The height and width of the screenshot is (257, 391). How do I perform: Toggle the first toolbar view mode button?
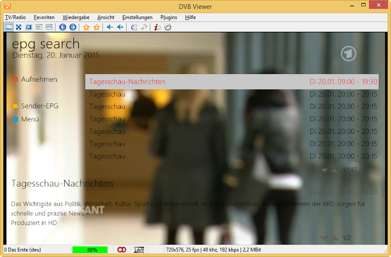[8, 27]
